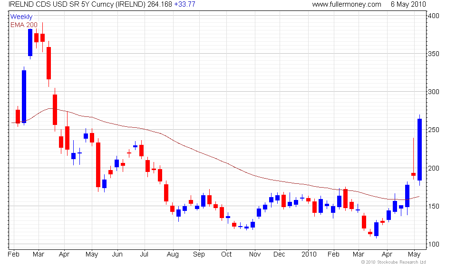Viewport: 466px width, 266px height.
Task: Click the 'Aug' time axis label
Action: [173, 255]
